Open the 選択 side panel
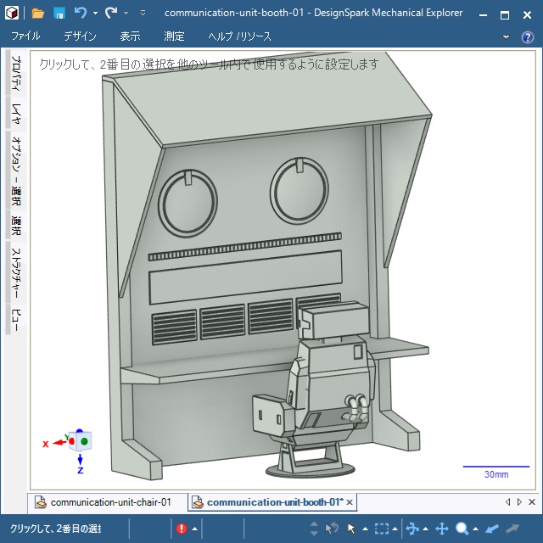Image resolution: width=543 pixels, height=543 pixels. coord(16,225)
